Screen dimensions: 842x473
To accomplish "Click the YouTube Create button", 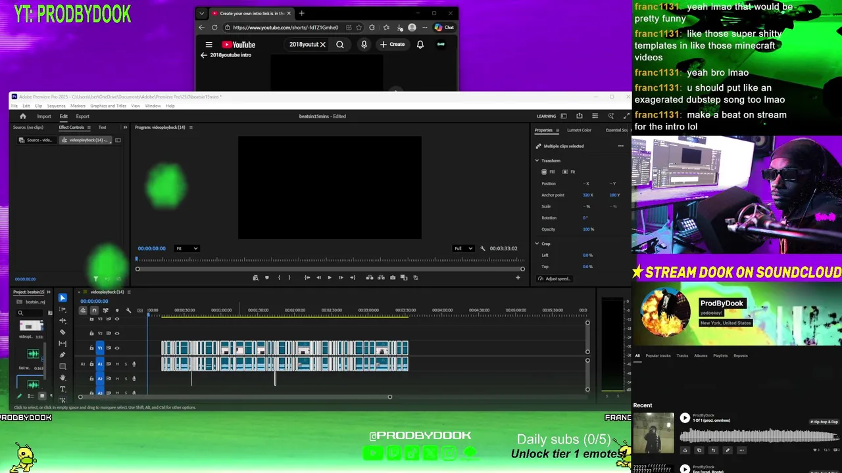I will 392,44.
